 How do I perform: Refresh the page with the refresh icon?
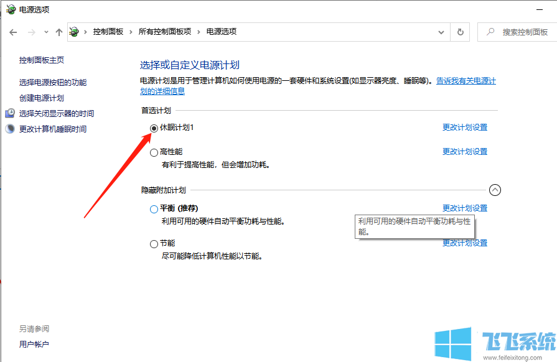[x=460, y=32]
